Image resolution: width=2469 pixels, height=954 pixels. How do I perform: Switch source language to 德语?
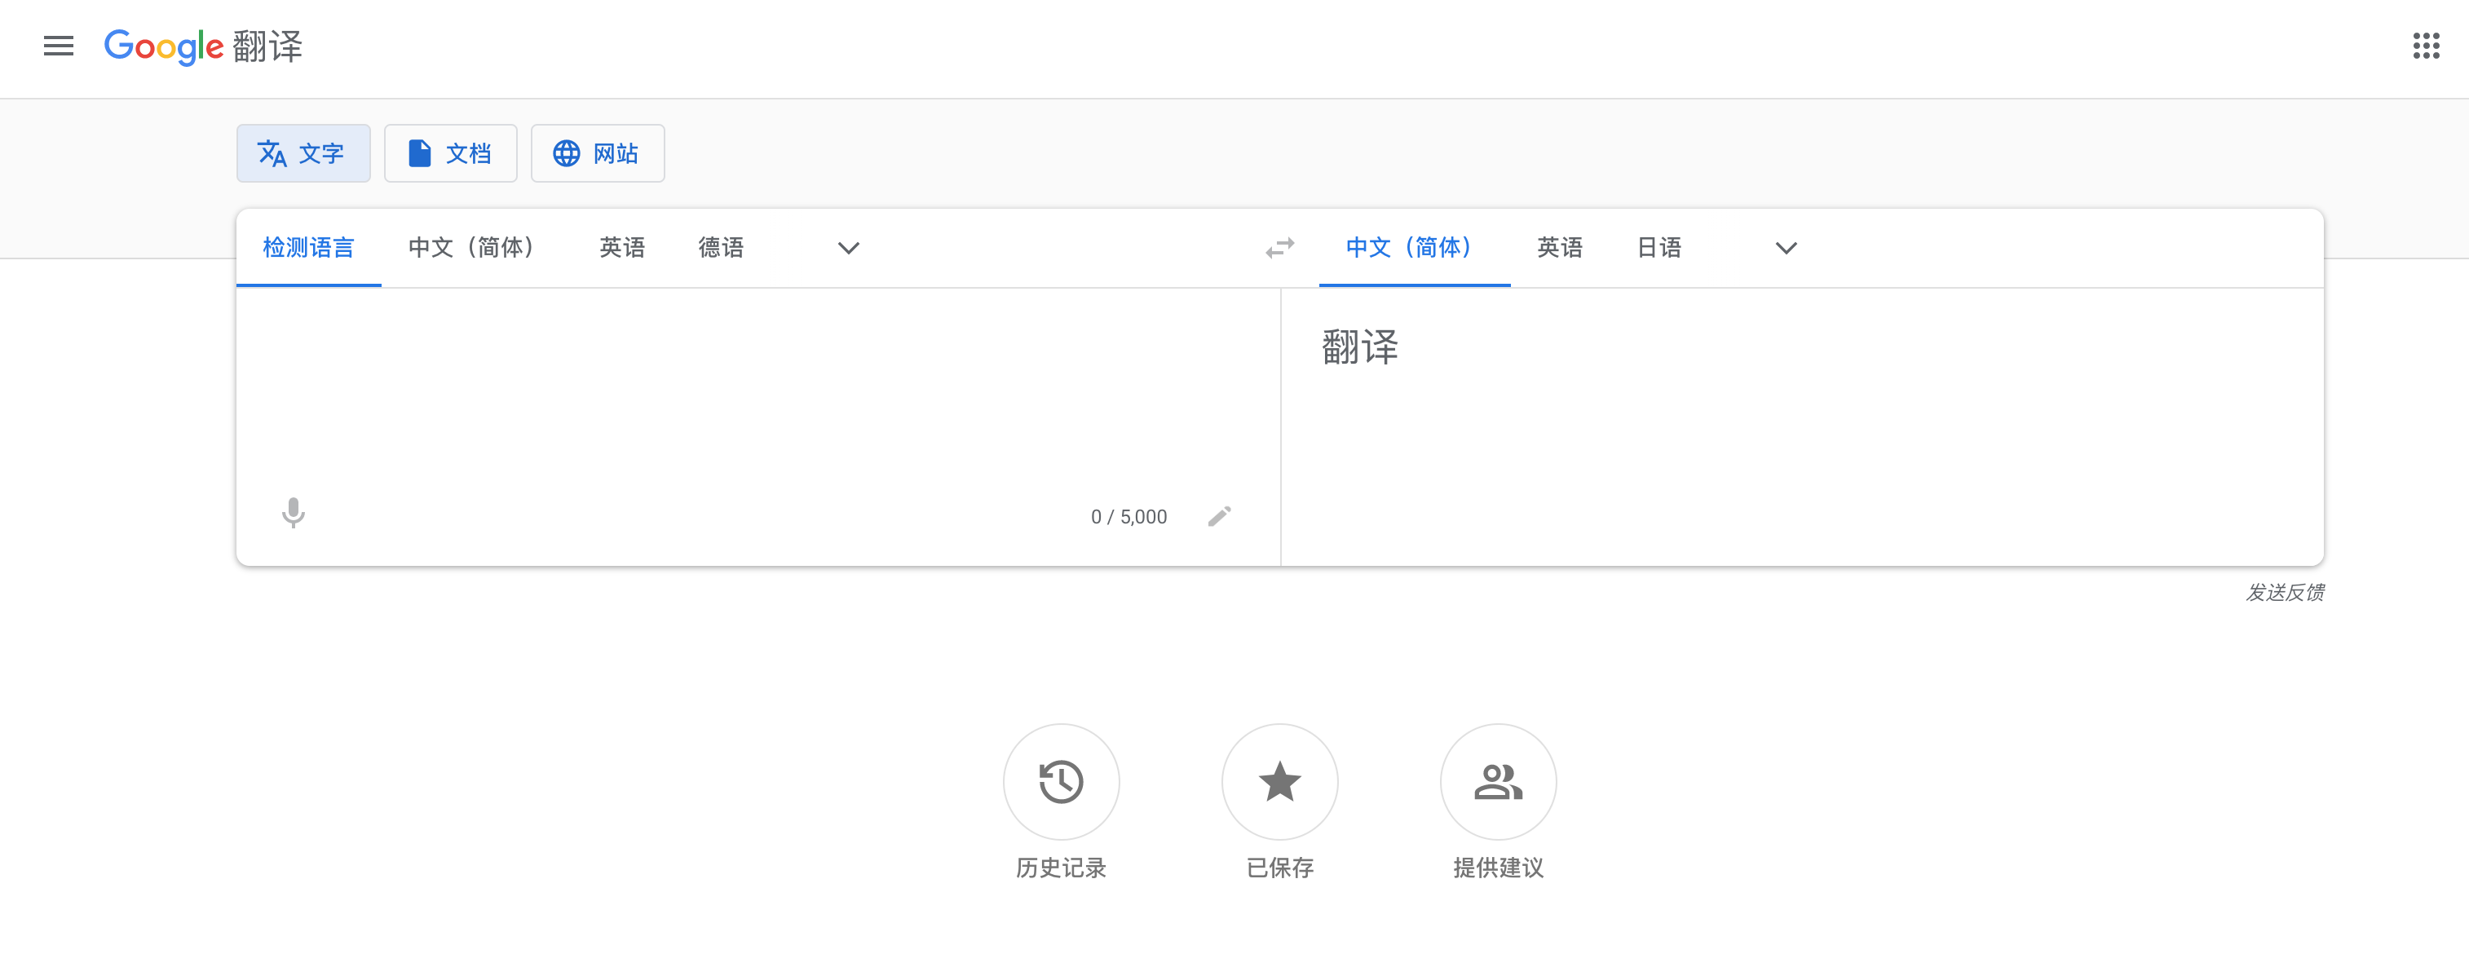click(x=721, y=247)
